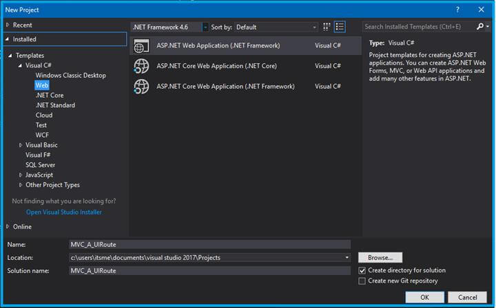Click the help question mark icon

457,10
